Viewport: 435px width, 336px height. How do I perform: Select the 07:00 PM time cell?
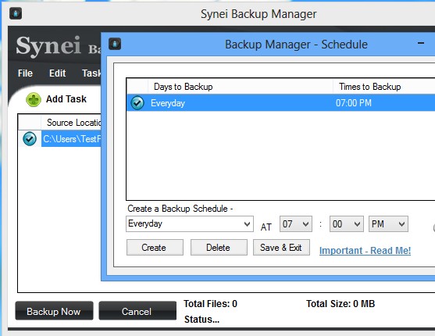[x=354, y=103]
